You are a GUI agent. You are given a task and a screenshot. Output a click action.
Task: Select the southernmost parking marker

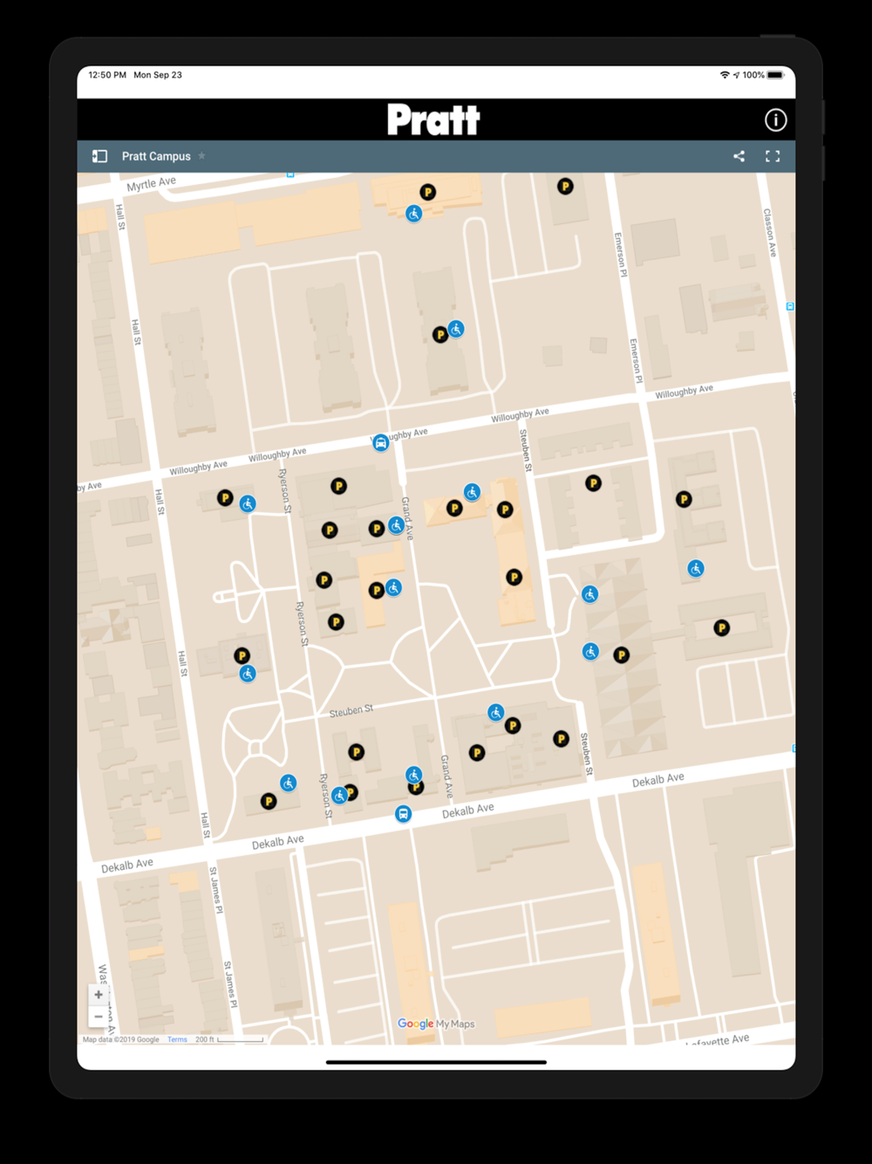pyautogui.click(x=269, y=801)
